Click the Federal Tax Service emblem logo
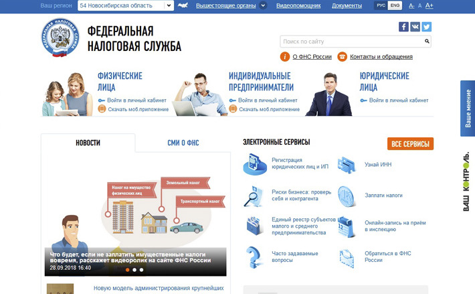Screen dimensions: 475x294 (x=60, y=38)
